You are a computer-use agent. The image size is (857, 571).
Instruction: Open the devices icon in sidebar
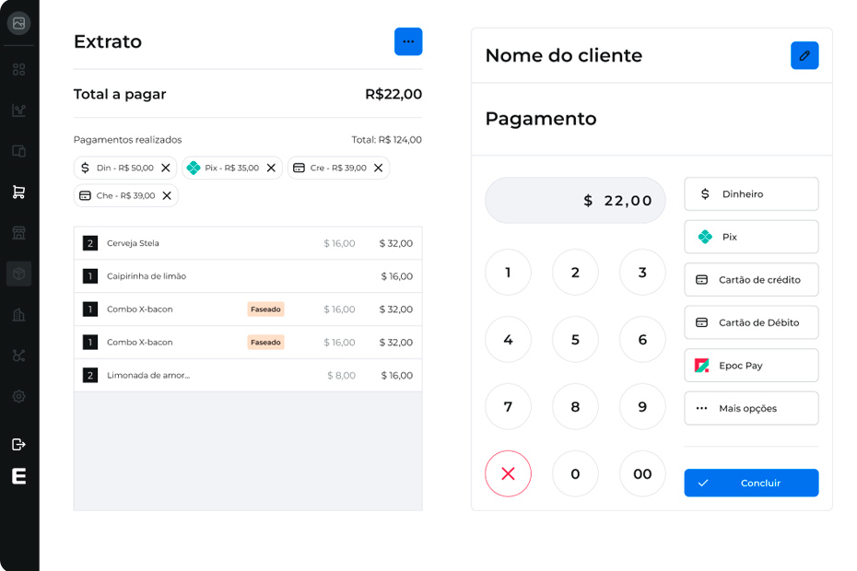tap(18, 151)
